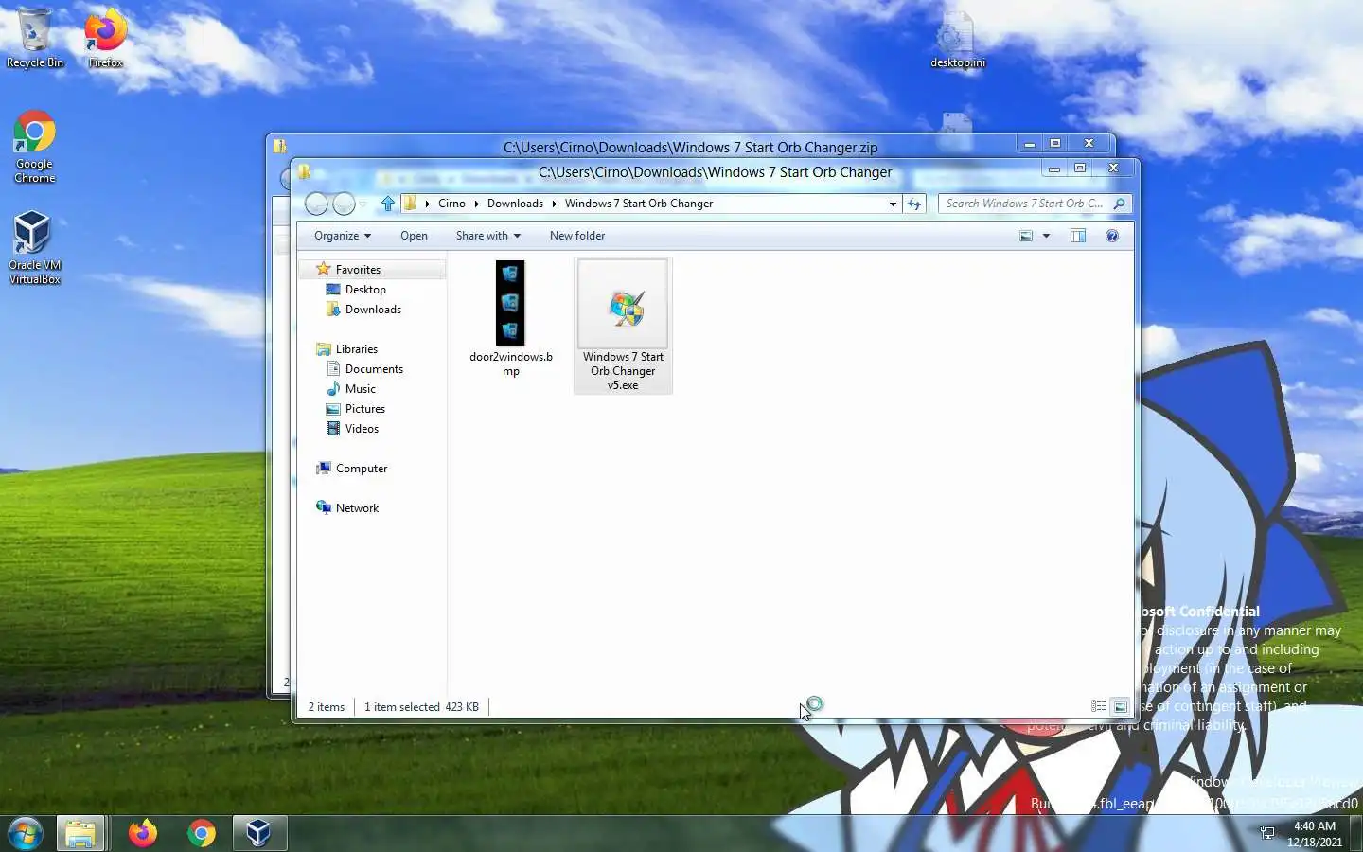Refresh the folder view button
1363x852 pixels.
[x=913, y=204]
